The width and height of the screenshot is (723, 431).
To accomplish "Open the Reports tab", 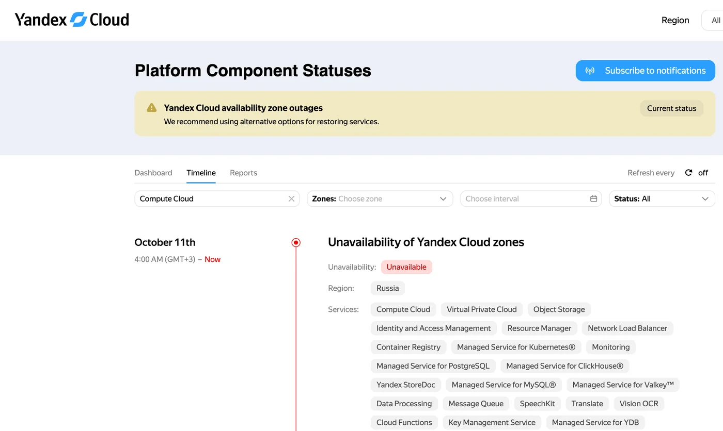I will (243, 173).
